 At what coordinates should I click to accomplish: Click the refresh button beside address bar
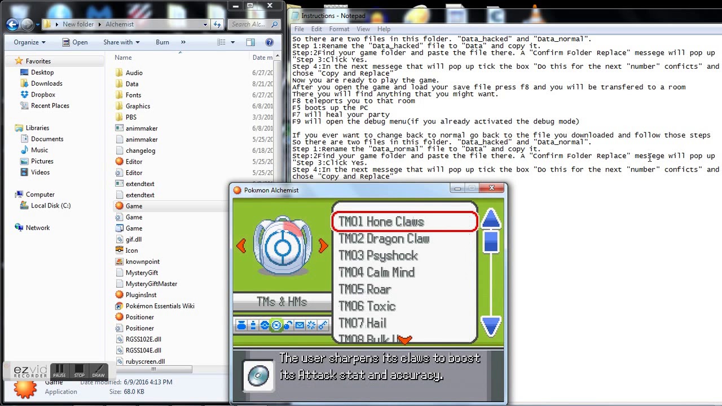click(217, 24)
